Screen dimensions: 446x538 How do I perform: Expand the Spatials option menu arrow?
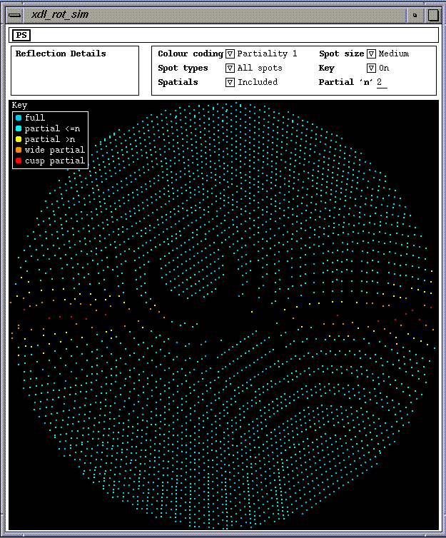point(230,83)
